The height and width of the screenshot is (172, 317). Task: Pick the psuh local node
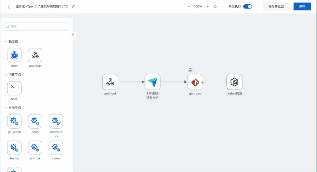(35, 121)
